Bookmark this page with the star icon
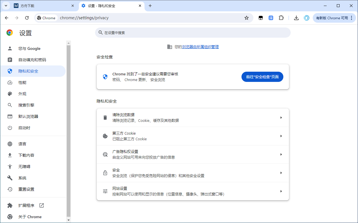 point(246,18)
